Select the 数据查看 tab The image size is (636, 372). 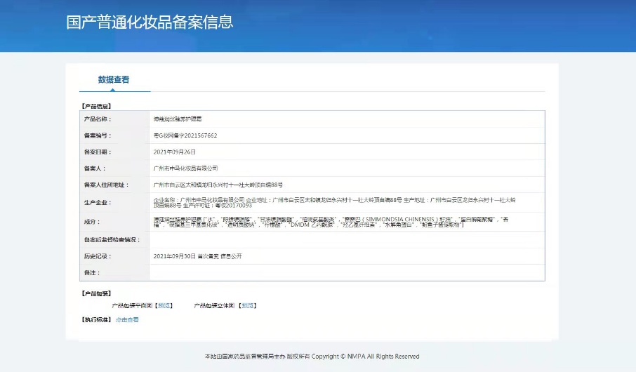pyautogui.click(x=114, y=79)
